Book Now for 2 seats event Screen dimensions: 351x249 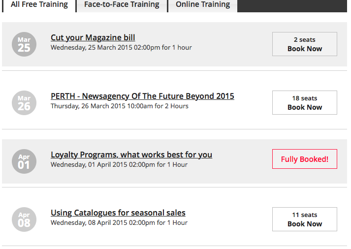(304, 44)
